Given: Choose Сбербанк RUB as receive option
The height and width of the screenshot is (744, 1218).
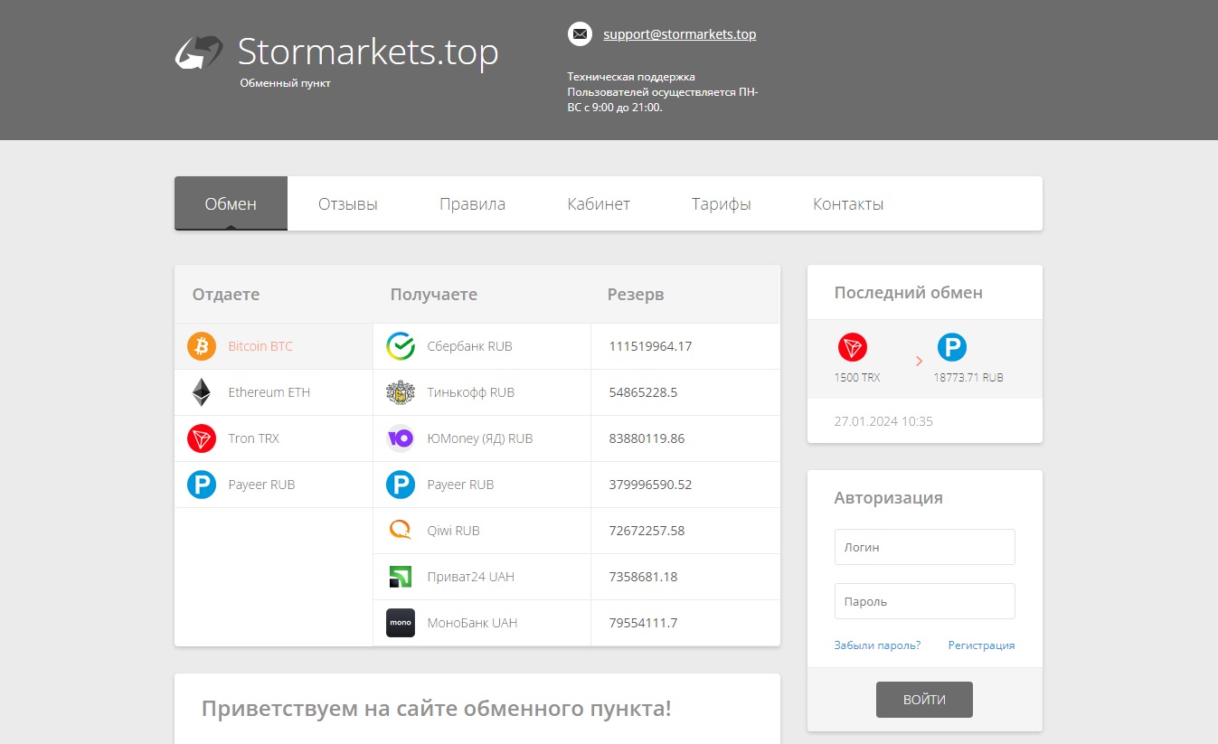Looking at the screenshot, I should click(x=482, y=346).
